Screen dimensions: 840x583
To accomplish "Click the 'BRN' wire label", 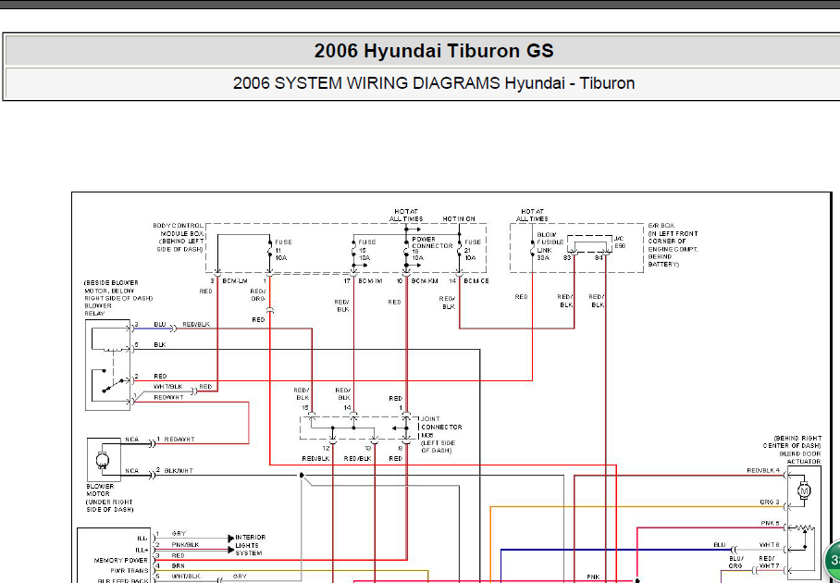I will 178,565.
